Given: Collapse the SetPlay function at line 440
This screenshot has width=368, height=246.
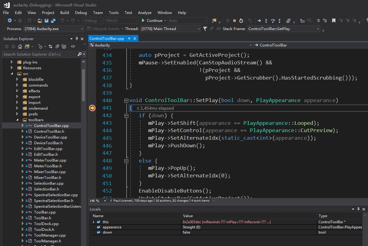Looking at the screenshot, I should [126, 101].
